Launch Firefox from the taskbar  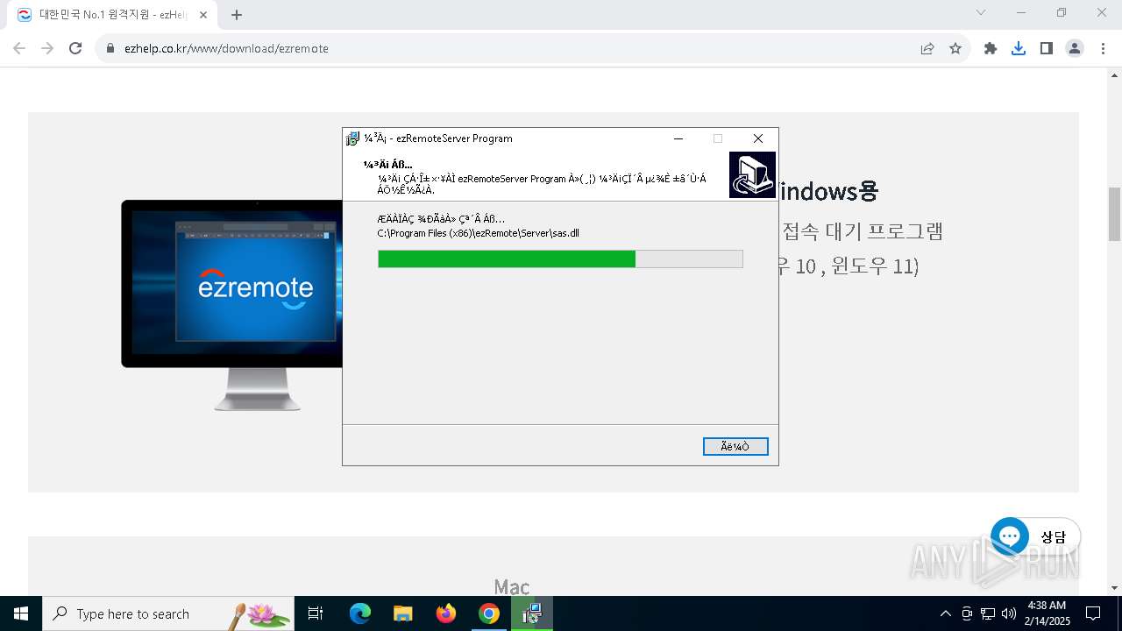click(x=446, y=613)
